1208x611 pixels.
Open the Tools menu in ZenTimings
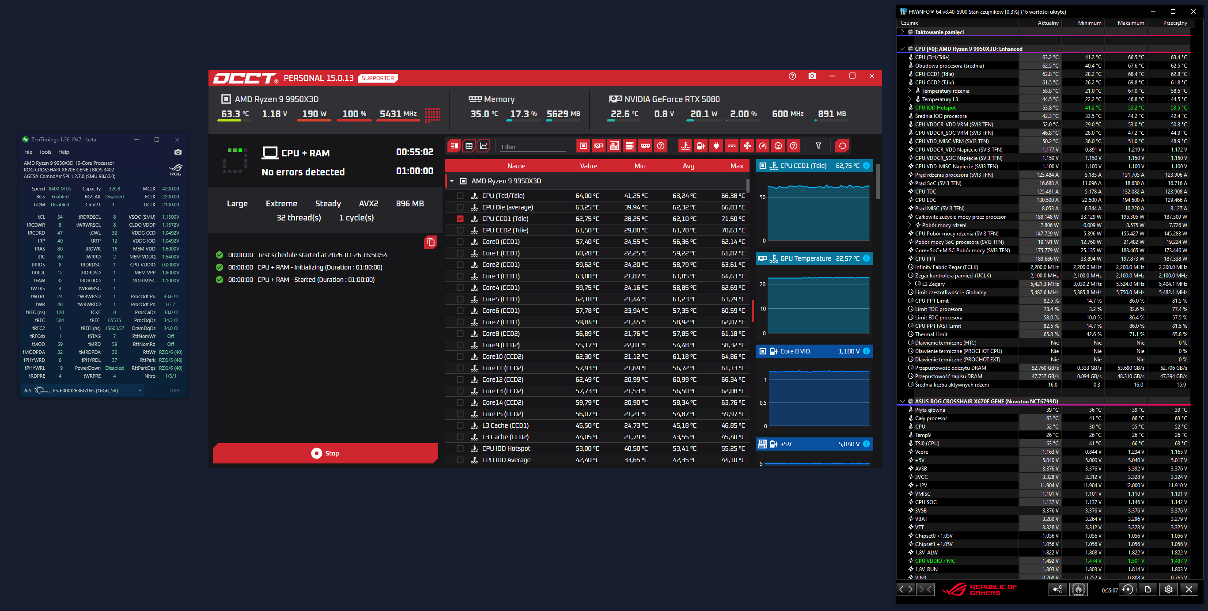tap(45, 152)
